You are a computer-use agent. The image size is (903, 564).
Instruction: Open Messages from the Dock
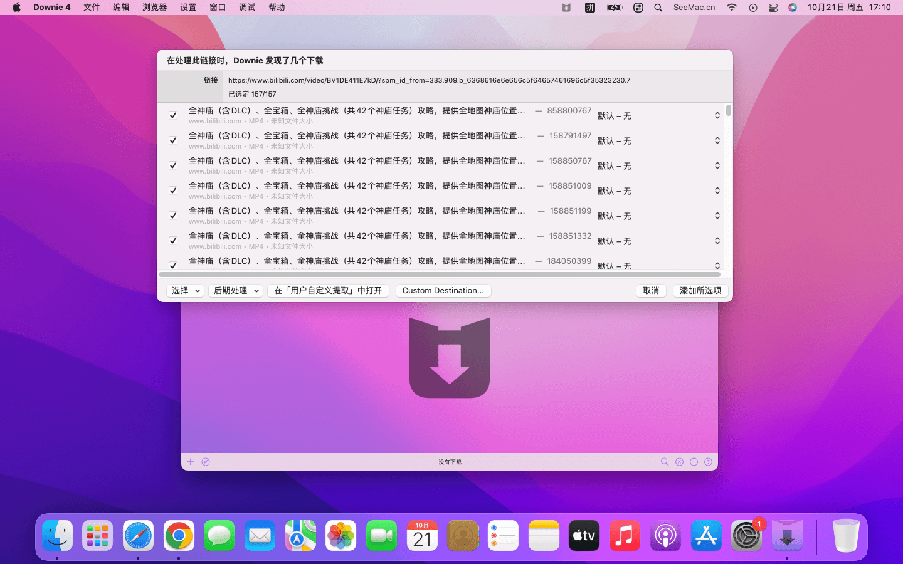[x=219, y=536]
